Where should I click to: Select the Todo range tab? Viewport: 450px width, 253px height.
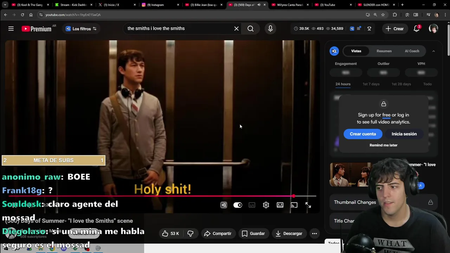427,84
